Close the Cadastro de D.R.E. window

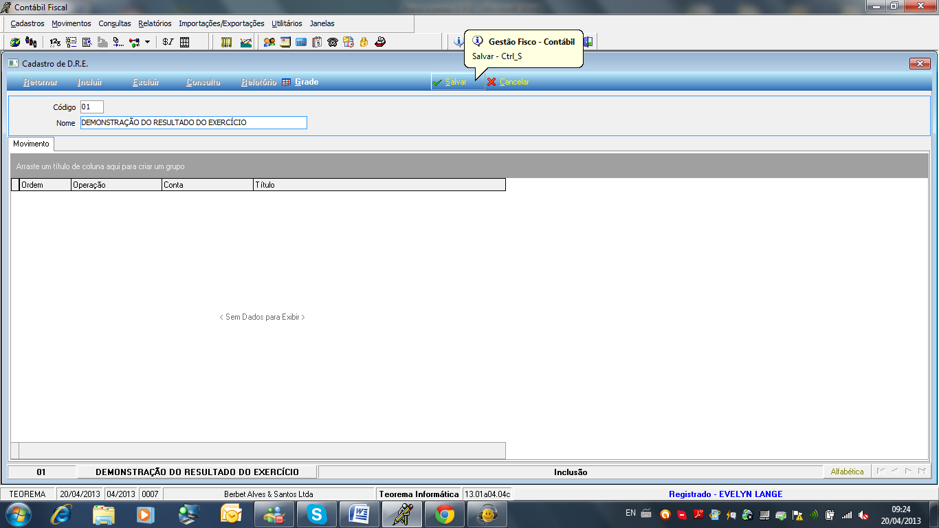click(x=920, y=63)
